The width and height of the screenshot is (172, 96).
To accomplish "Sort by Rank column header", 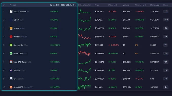I will coord(165,5).
